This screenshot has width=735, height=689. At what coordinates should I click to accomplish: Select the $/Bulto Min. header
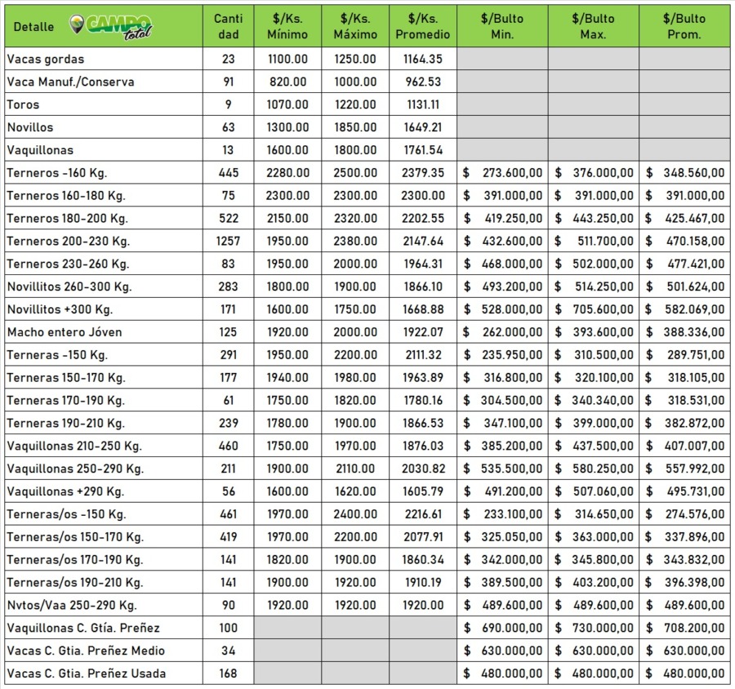(502, 26)
